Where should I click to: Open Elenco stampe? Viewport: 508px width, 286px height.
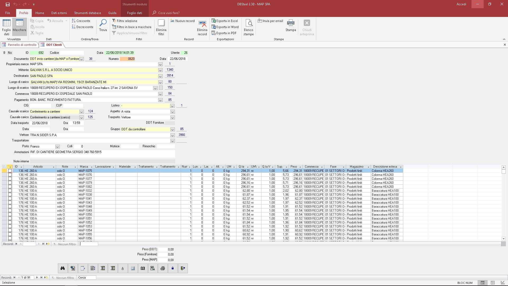(x=248, y=27)
